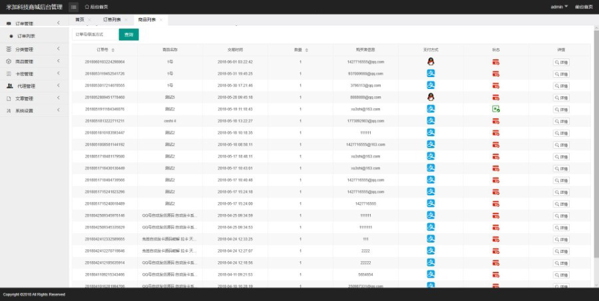
Task: Expand the 系统设置 sidebar chevron
Action: click(59, 110)
